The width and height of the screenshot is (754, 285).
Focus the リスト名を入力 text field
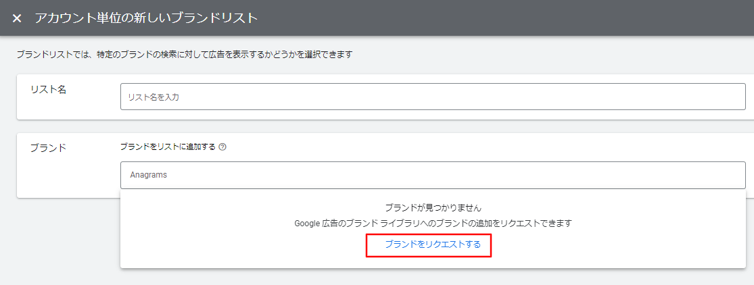click(433, 97)
